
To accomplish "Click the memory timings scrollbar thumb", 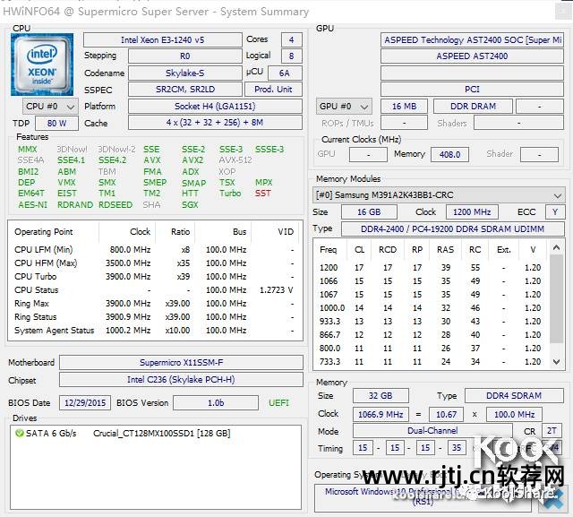I will coord(556,298).
